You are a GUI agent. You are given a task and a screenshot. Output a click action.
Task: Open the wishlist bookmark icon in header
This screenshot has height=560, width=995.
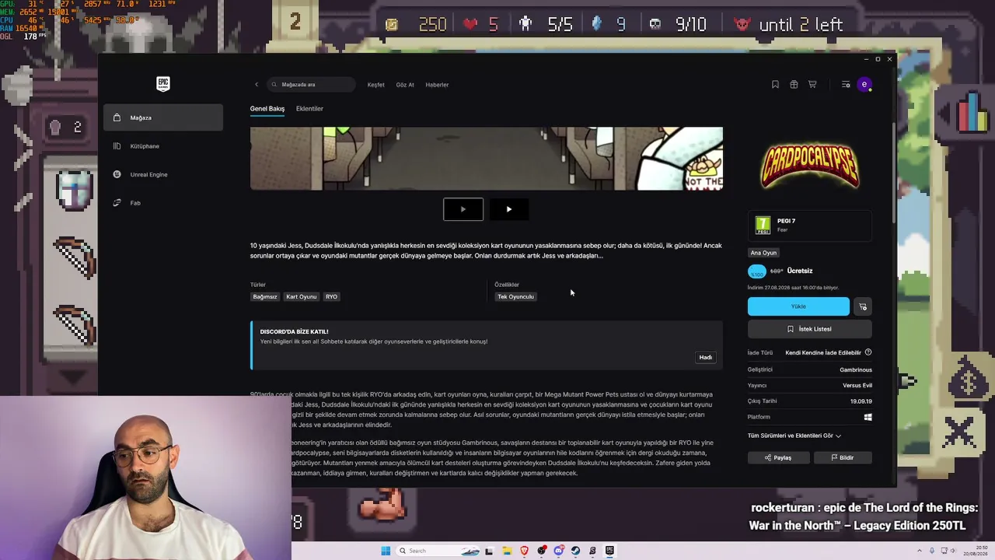tap(775, 85)
